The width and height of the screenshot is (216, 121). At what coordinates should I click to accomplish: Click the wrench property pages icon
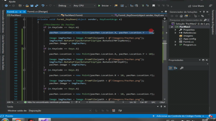[x=182, y=68]
